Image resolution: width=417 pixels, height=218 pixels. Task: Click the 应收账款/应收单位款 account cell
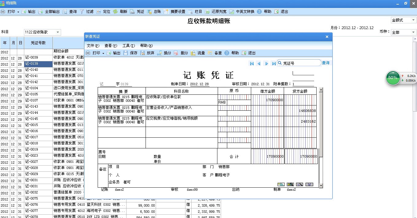pos(182,100)
